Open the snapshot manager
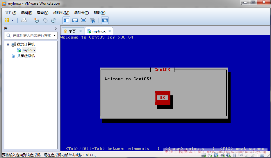Screen dimensions: 271x158 (x=54, y=20)
